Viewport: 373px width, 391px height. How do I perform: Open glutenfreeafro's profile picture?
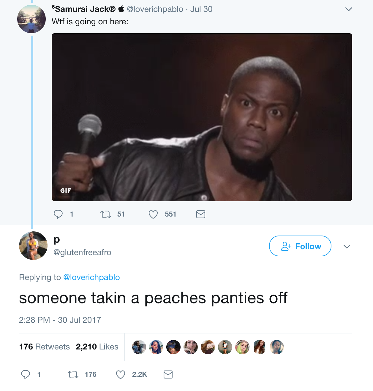(33, 246)
